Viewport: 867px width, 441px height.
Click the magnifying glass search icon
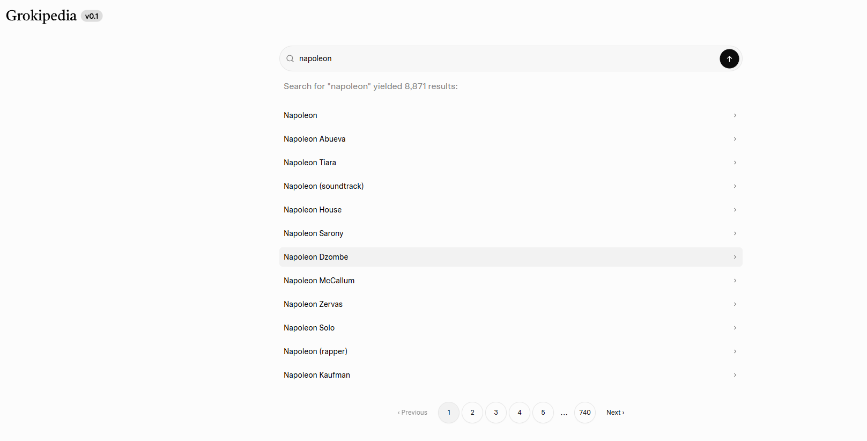(x=290, y=58)
